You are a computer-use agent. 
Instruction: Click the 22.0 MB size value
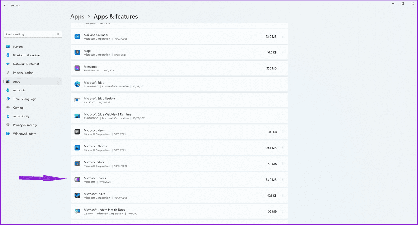point(271,37)
